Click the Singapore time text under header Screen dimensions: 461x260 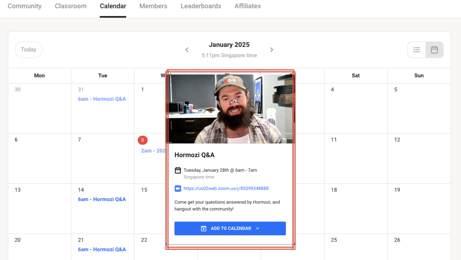point(229,55)
